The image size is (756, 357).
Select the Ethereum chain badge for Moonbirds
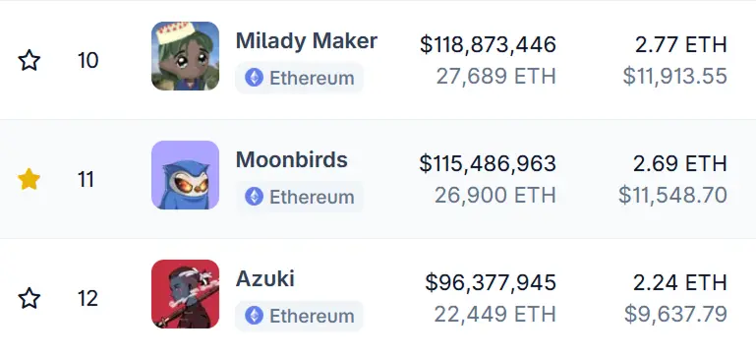[300, 197]
